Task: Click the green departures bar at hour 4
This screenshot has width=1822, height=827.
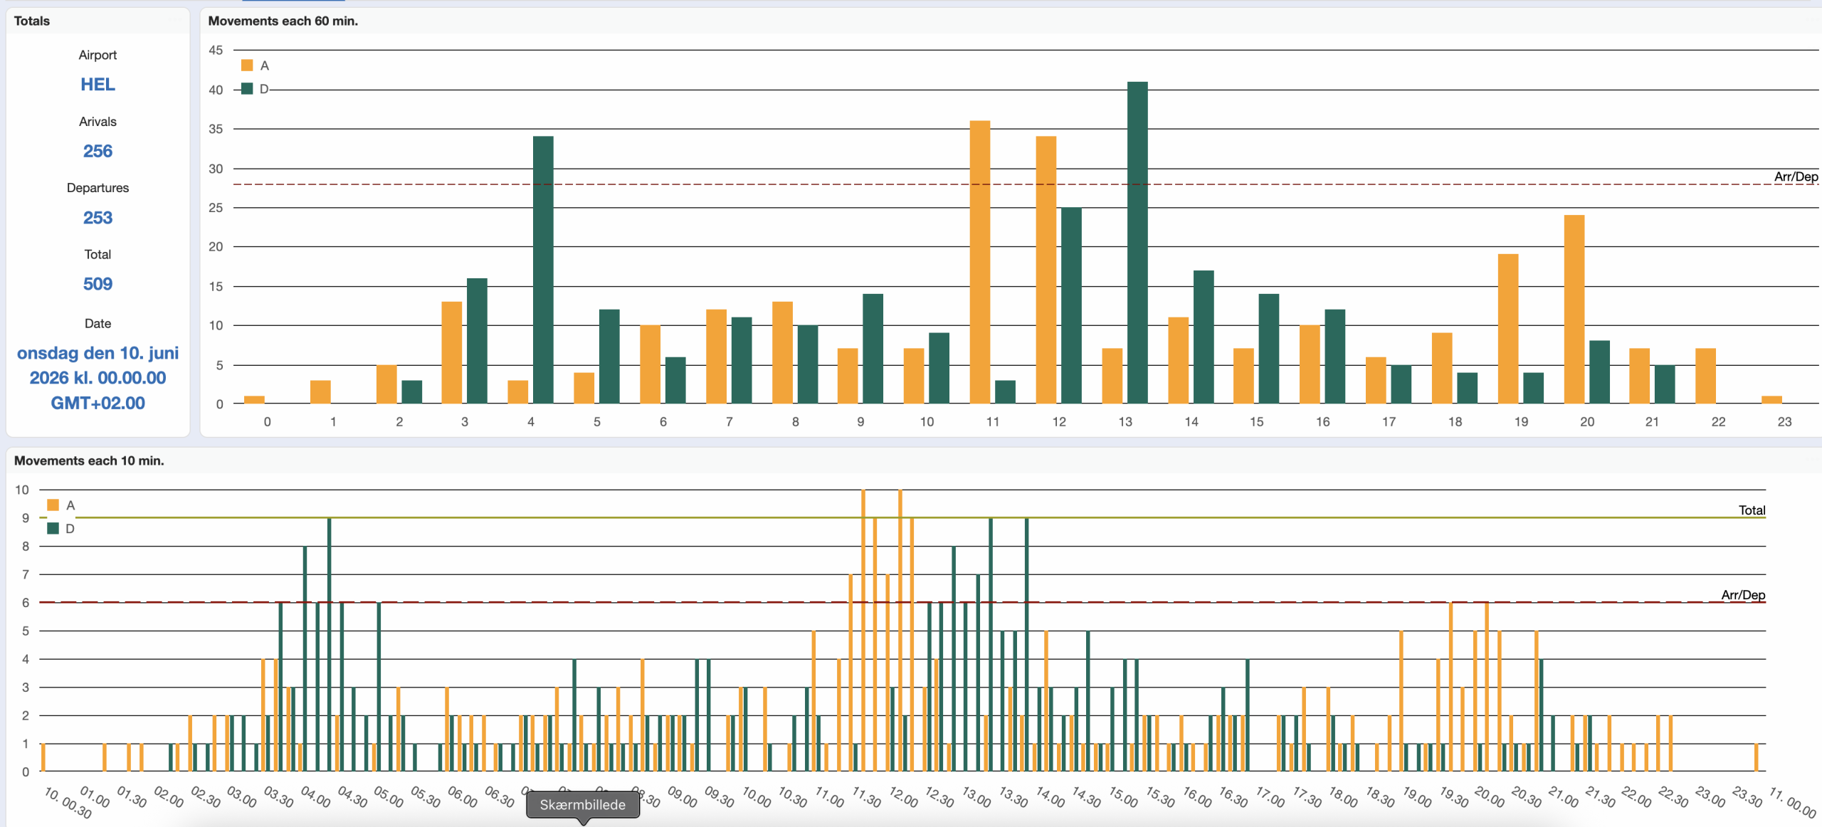Action: tap(543, 269)
